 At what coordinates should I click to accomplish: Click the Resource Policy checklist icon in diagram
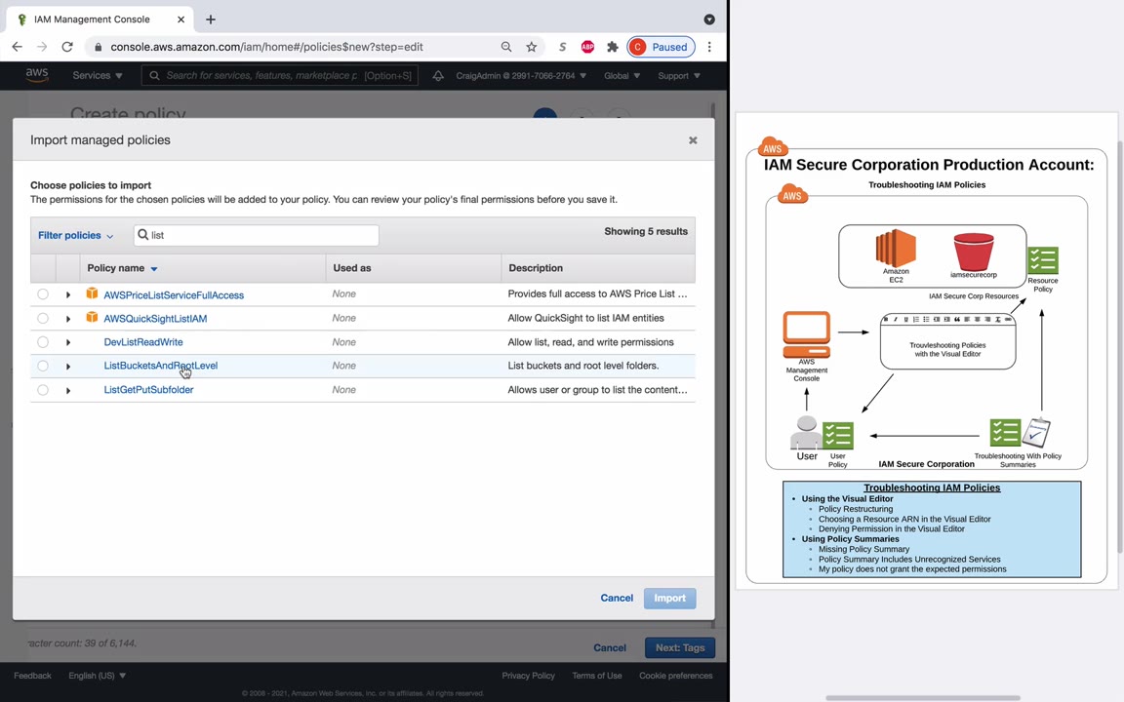(1043, 260)
